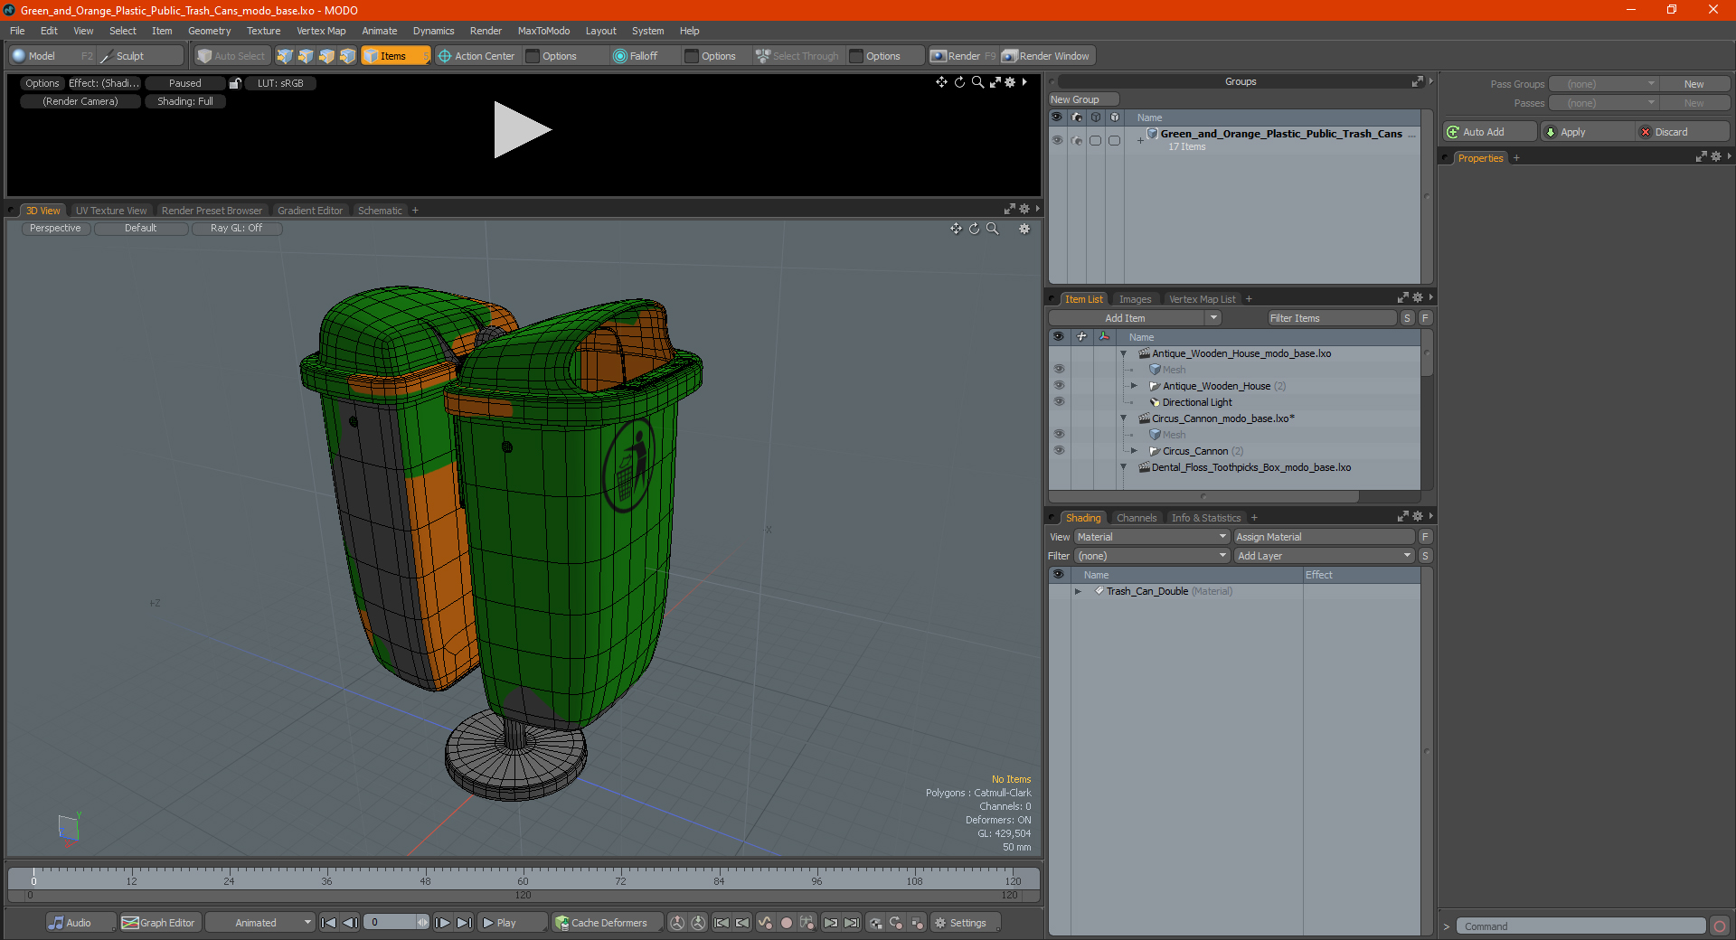Open the Geometry menu
Image resolution: width=1736 pixels, height=940 pixels.
[209, 31]
